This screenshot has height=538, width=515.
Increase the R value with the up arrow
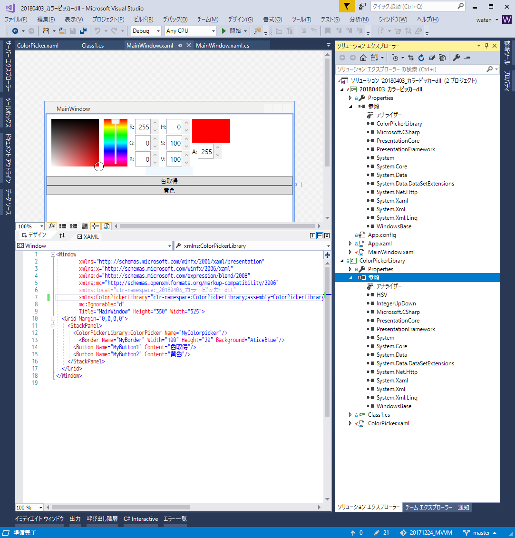(155, 123)
